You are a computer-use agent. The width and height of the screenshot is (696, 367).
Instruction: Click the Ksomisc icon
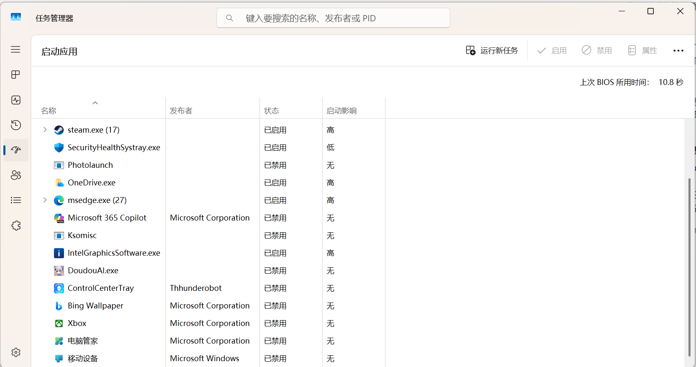pos(59,236)
